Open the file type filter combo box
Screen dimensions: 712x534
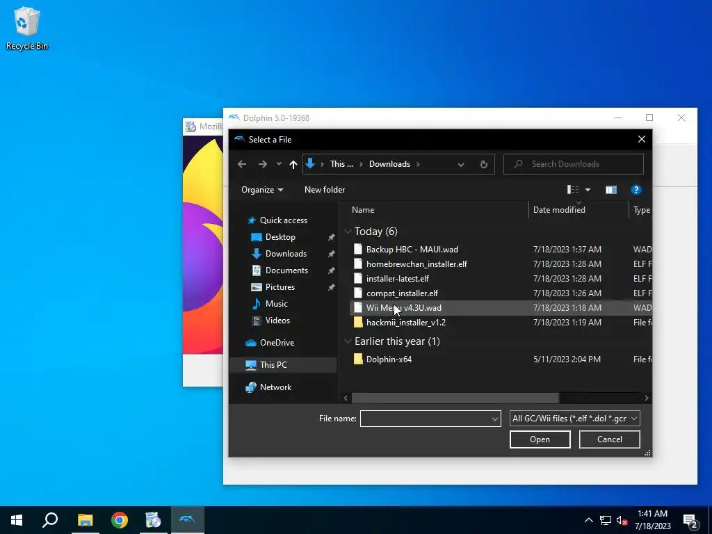574,418
